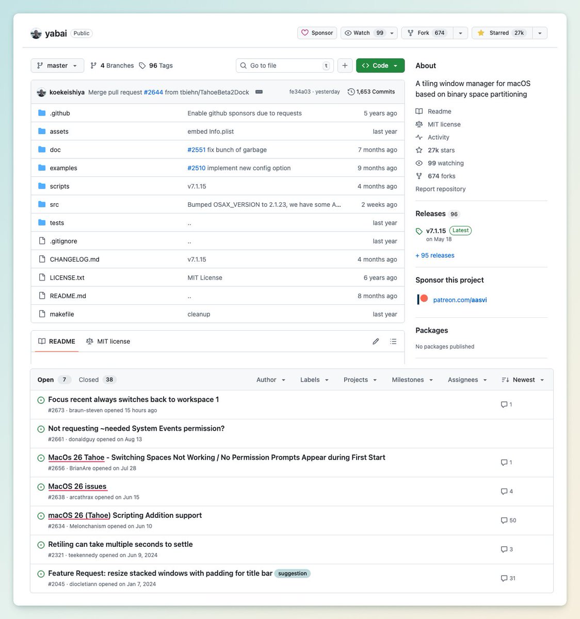Image resolution: width=580 pixels, height=619 pixels.
Task: Open issue 'Not requesting ~needed System Events permission?'
Action: coord(136,428)
